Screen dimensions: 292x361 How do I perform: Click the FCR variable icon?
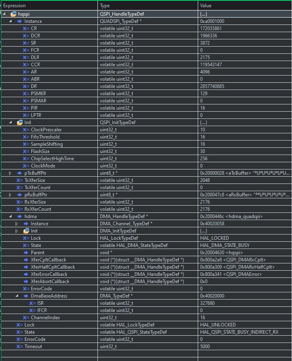[26, 50]
